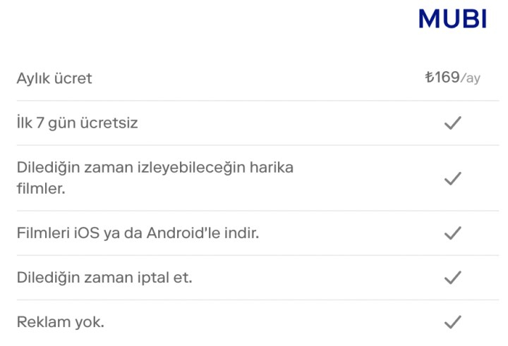Click the checkmark beside Reklam yok
Image resolution: width=508 pixels, height=346 pixels.
pos(452,323)
